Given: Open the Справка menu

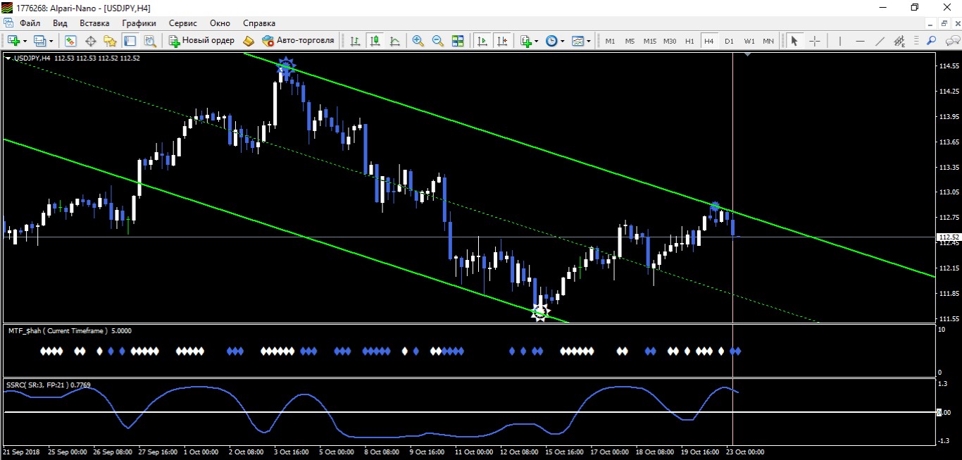Looking at the screenshot, I should [x=259, y=23].
